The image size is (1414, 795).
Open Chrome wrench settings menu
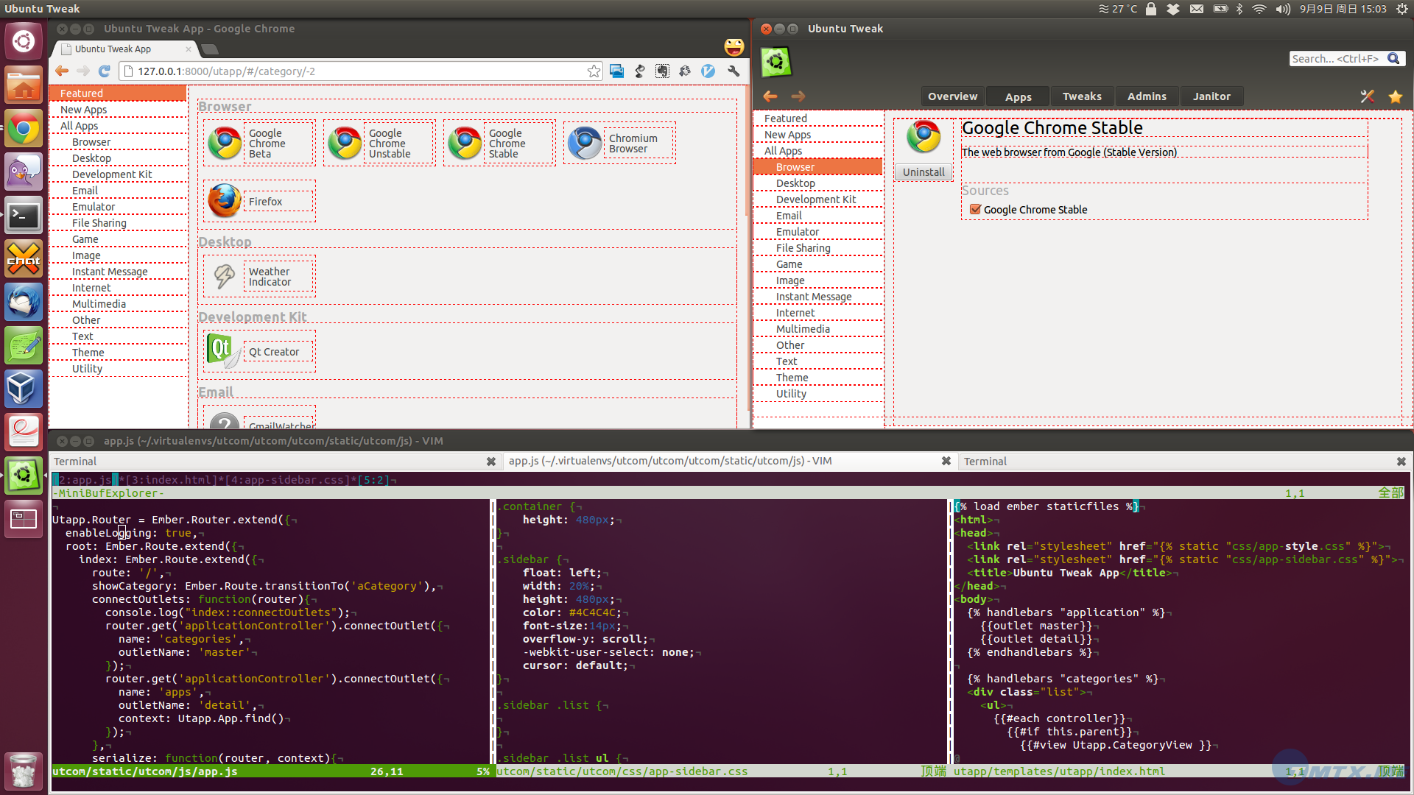(x=734, y=71)
